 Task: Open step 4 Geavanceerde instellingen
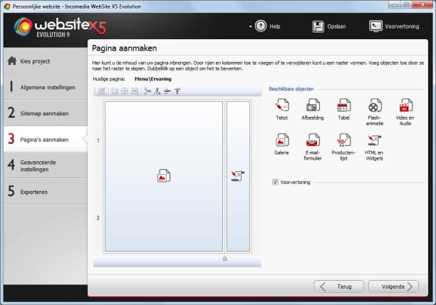46,165
